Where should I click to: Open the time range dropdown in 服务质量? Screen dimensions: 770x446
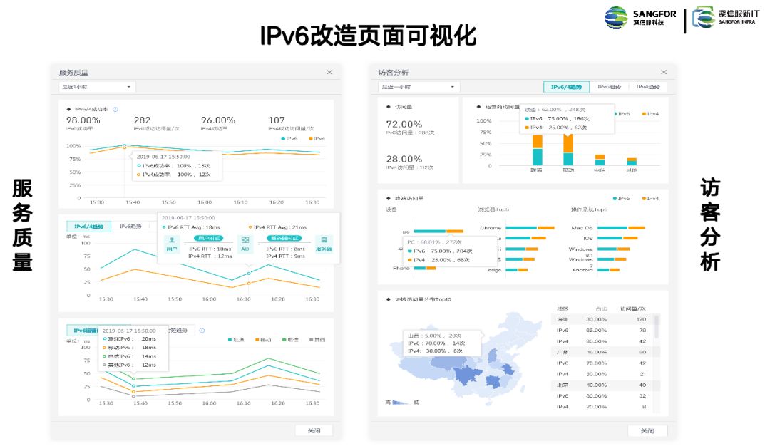click(96, 87)
